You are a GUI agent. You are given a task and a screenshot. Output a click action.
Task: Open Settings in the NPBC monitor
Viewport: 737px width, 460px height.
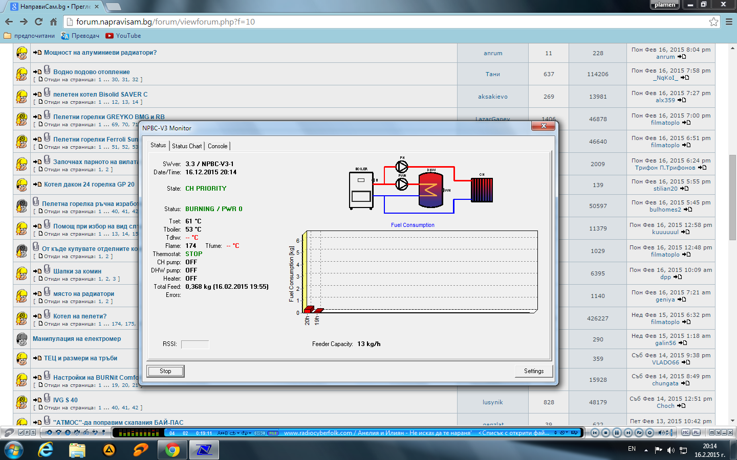(x=534, y=371)
